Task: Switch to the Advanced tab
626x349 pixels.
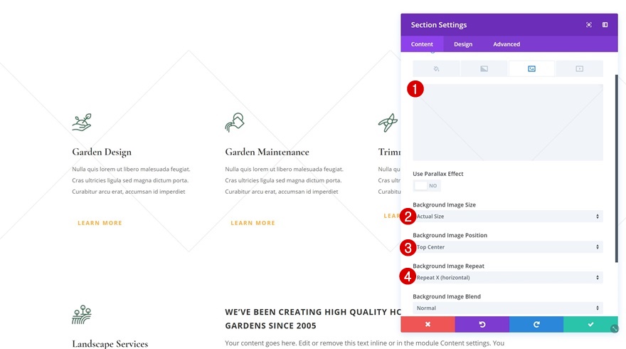Action: [506, 44]
